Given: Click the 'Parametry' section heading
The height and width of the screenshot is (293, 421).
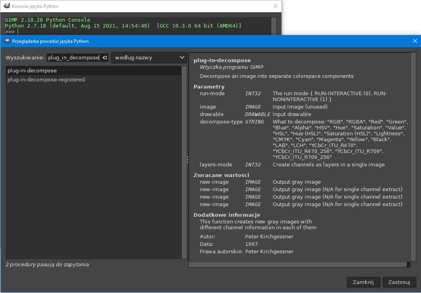Looking at the screenshot, I should pyautogui.click(x=209, y=87).
